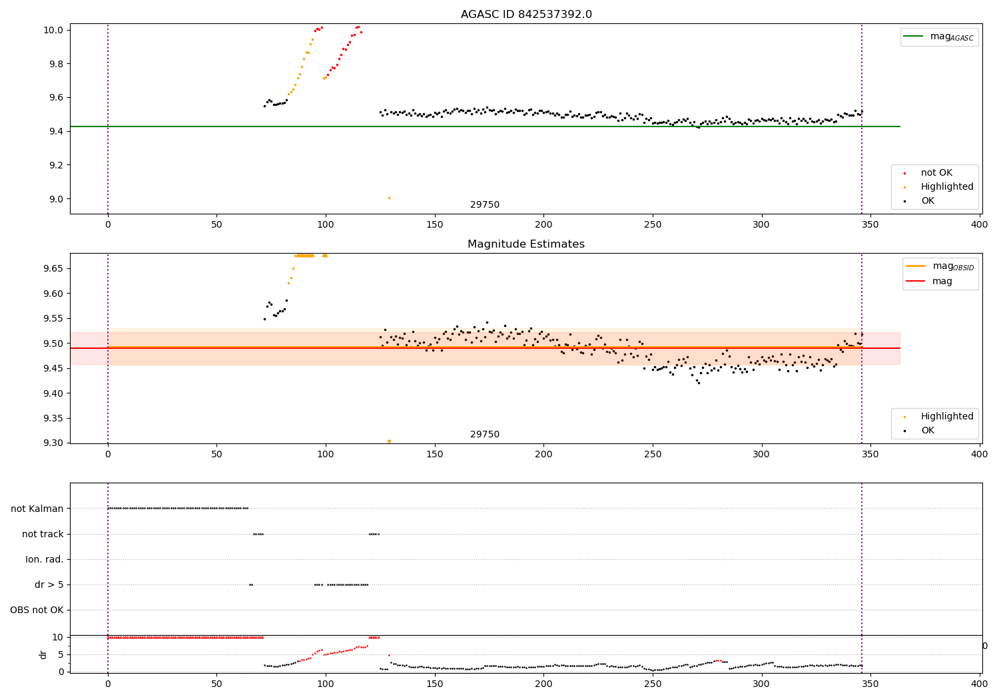Select the green mag AGASC legend line sample
This screenshot has height=699, width=999.
[914, 37]
